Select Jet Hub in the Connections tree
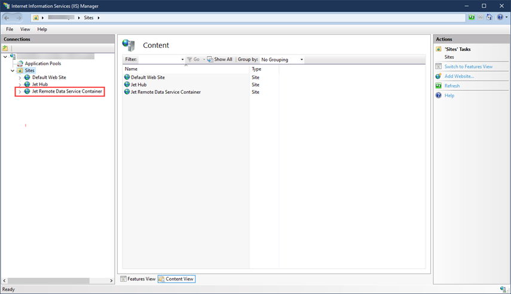 click(40, 84)
